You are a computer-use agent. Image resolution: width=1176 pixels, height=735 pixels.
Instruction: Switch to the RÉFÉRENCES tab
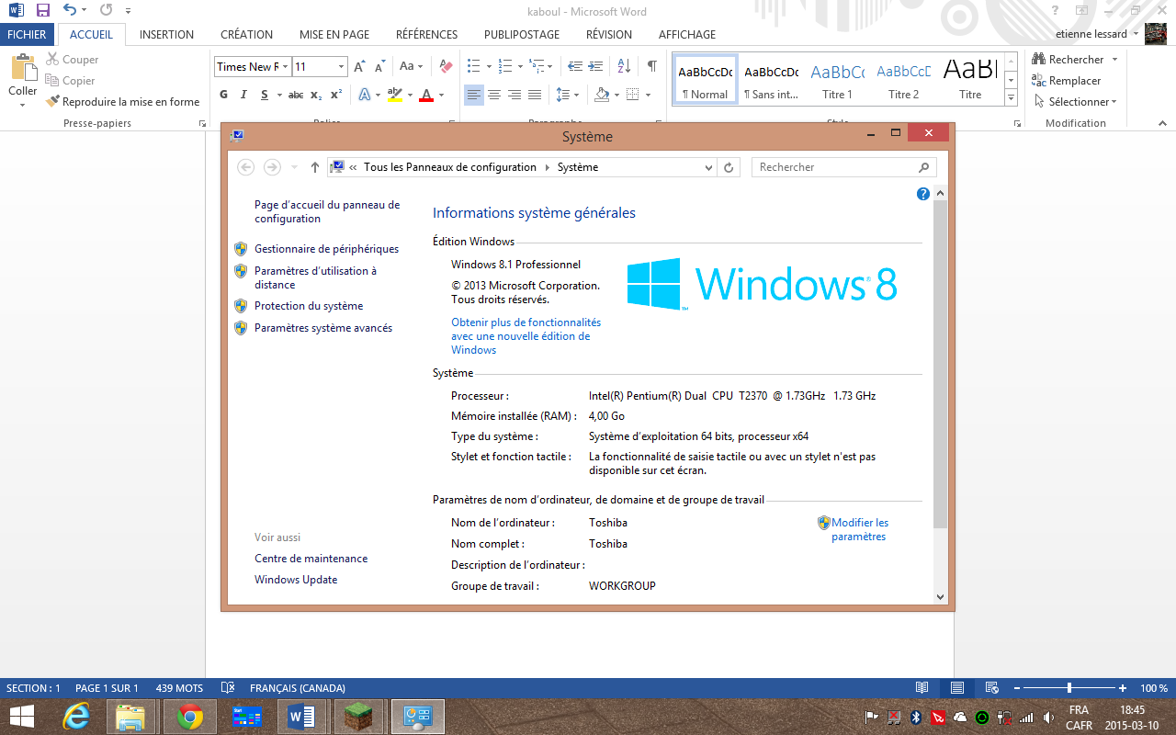click(426, 34)
